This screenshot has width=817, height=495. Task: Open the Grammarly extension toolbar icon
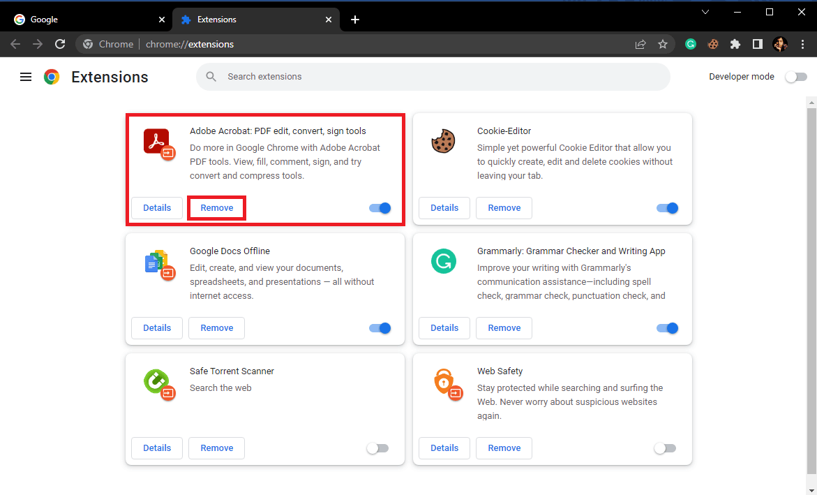click(691, 45)
